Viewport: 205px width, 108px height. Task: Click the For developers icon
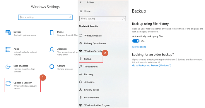pyautogui.click(x=81, y=97)
